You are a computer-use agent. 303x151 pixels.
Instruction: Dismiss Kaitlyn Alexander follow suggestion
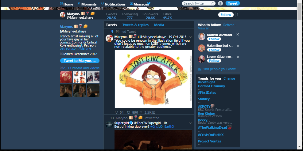pyautogui.click(x=238, y=35)
